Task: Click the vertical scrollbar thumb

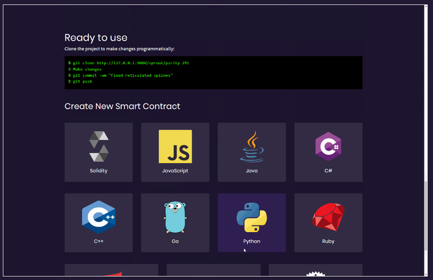Action: (x=426, y=215)
